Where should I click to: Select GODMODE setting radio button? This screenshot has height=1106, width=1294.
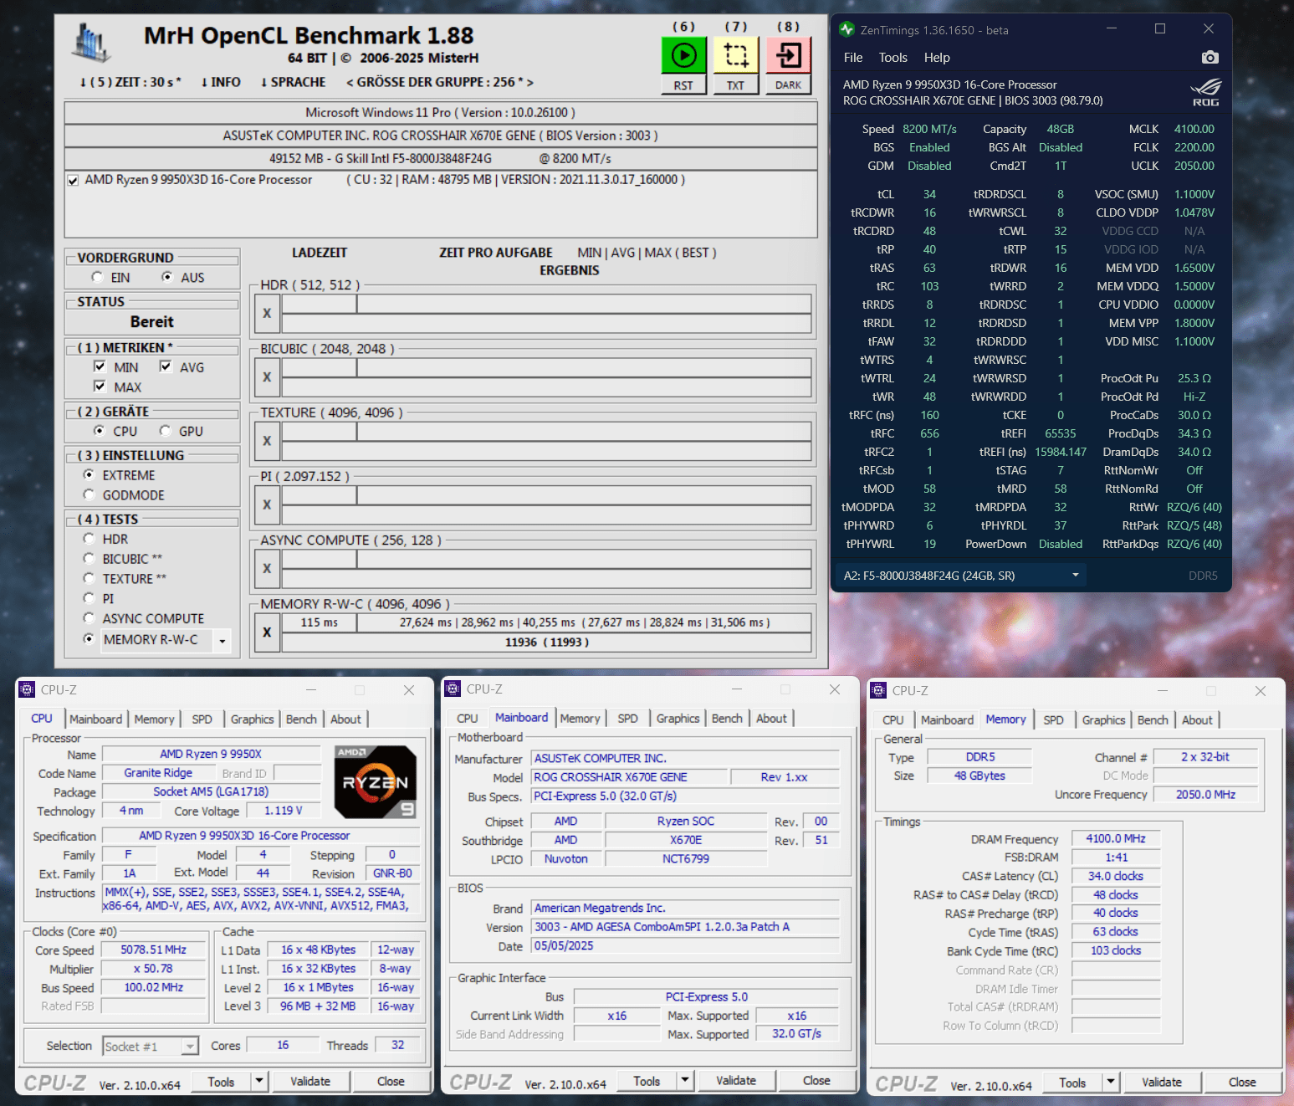(89, 494)
